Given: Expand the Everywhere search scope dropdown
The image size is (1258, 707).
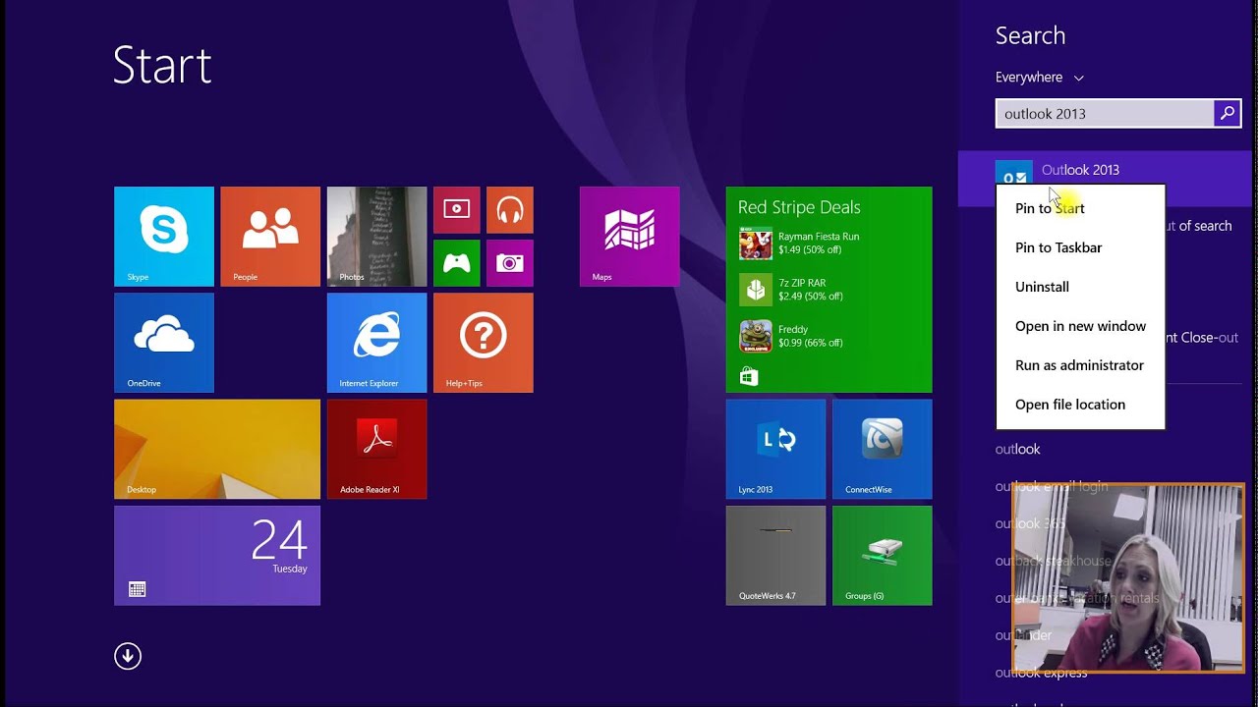Looking at the screenshot, I should tap(1040, 77).
